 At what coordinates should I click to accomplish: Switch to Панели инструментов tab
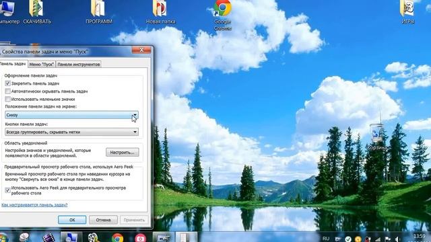(x=78, y=65)
